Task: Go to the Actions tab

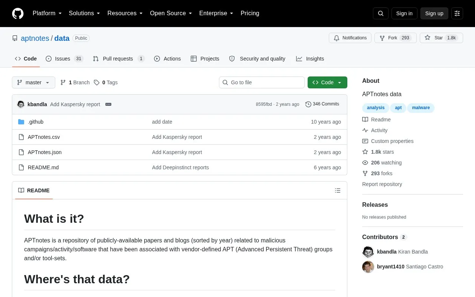Action: [167, 59]
